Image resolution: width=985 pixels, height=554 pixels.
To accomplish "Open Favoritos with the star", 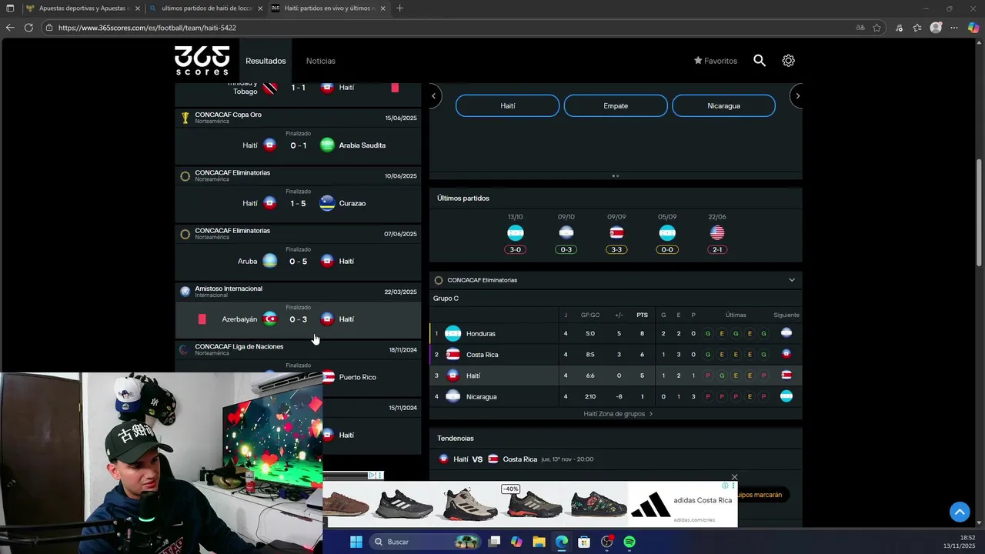I will 716,61.
